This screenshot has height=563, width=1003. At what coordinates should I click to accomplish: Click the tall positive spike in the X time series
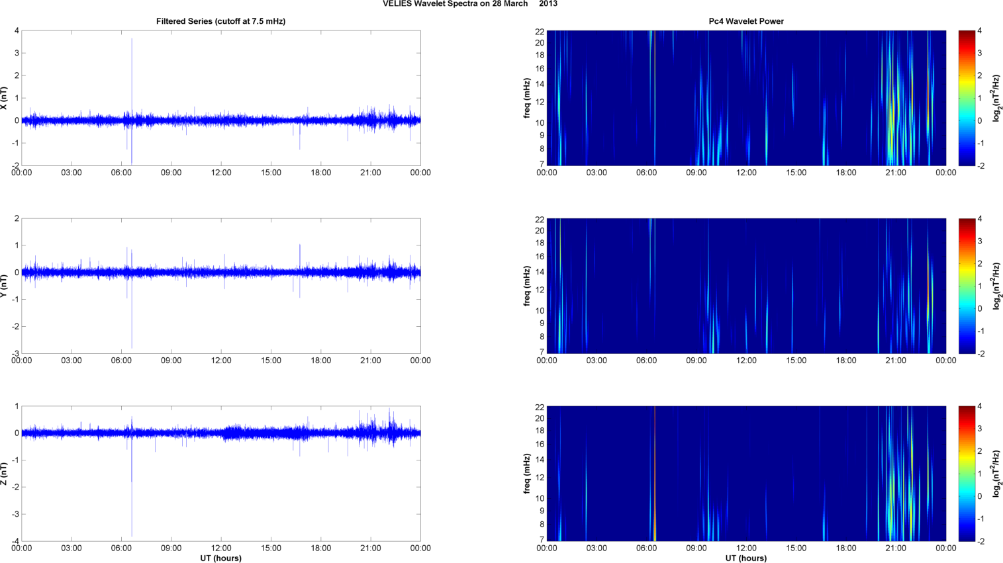pos(132,66)
